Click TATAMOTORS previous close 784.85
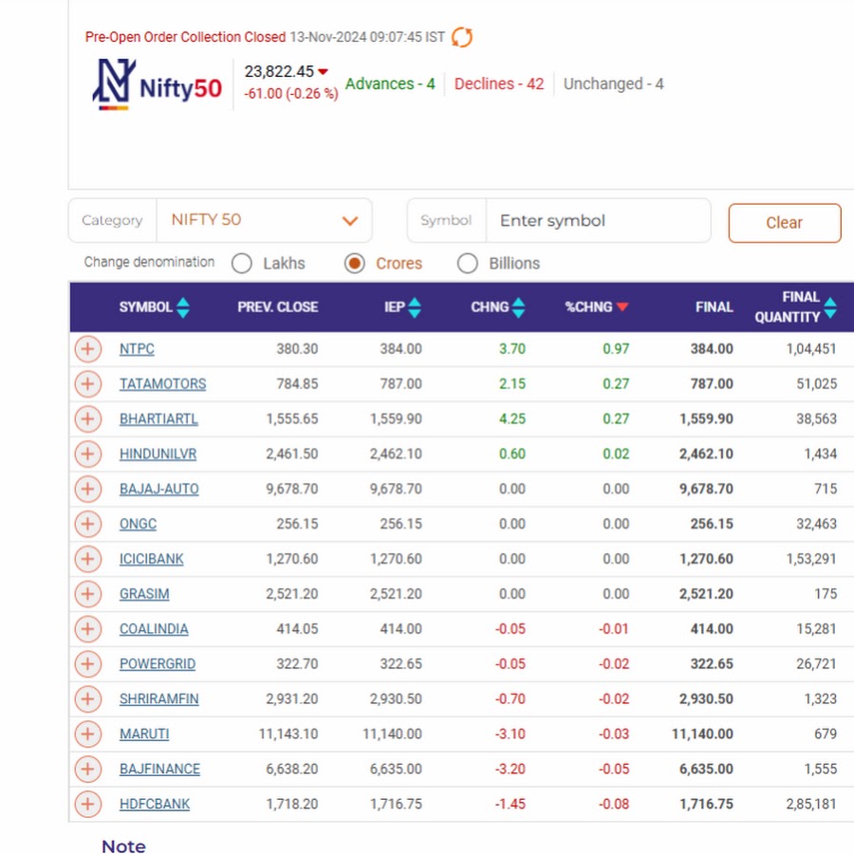The height and width of the screenshot is (854, 854). point(297,384)
